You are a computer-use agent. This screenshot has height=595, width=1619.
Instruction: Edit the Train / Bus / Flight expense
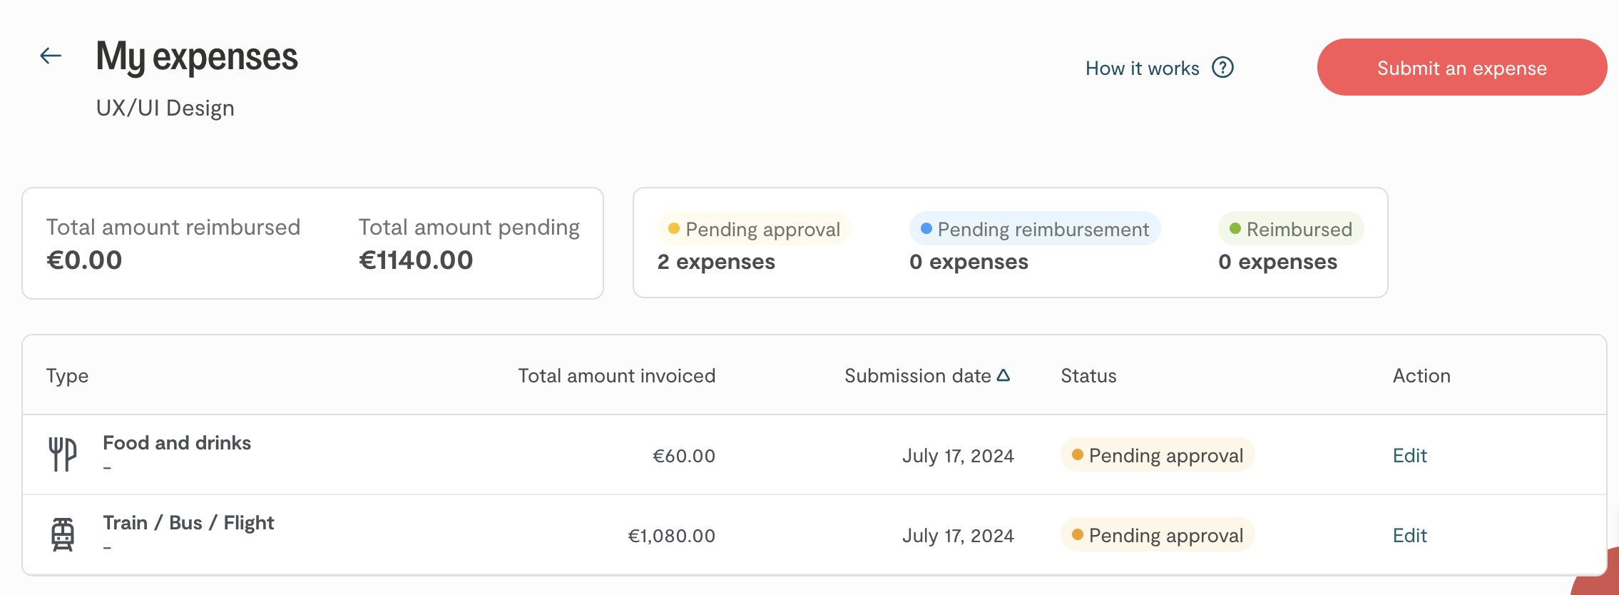(x=1409, y=536)
